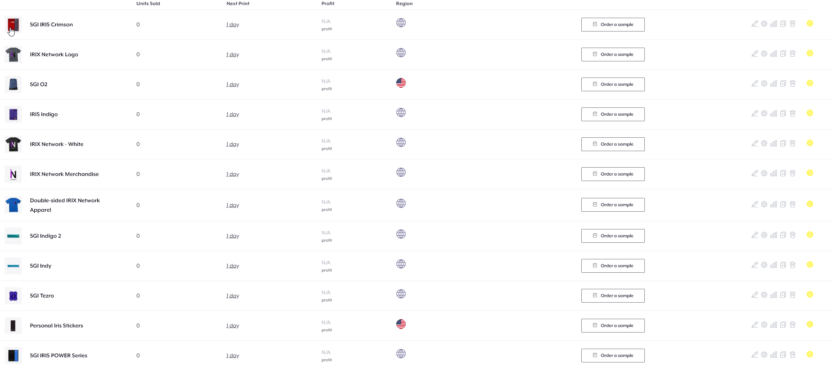832x377 pixels.
Task: Delete SGI IRIS POWER Series product
Action: coord(793,355)
